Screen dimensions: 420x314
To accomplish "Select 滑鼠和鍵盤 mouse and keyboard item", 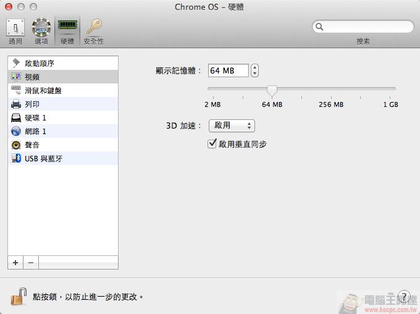I will [63, 90].
